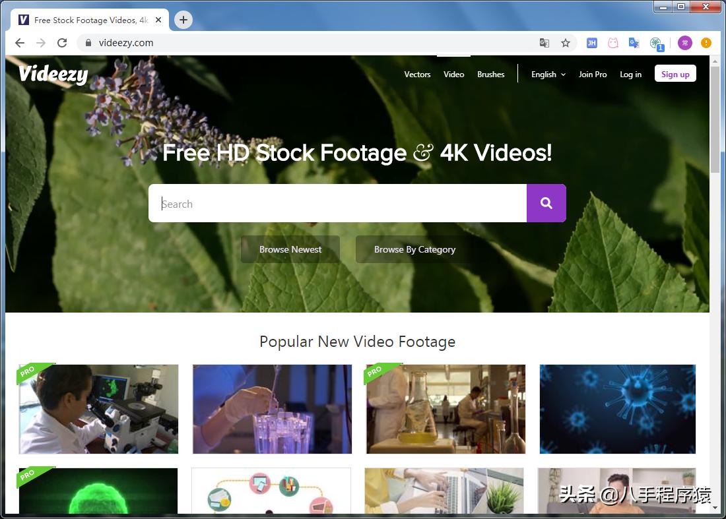Click the browser forward arrow
Image resolution: width=726 pixels, height=519 pixels.
(x=41, y=43)
